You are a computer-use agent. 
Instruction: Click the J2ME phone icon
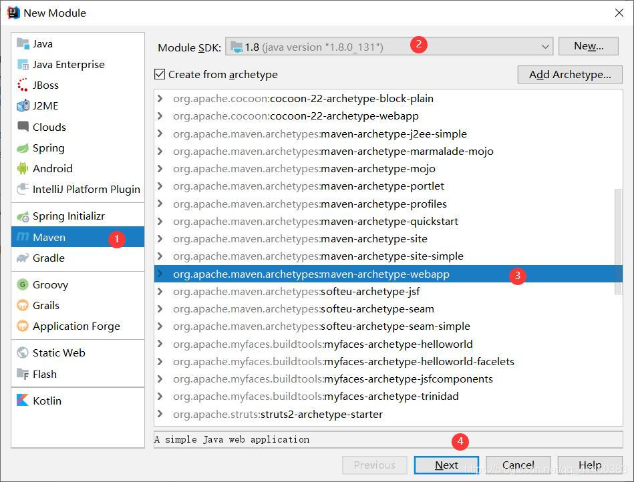[23, 105]
